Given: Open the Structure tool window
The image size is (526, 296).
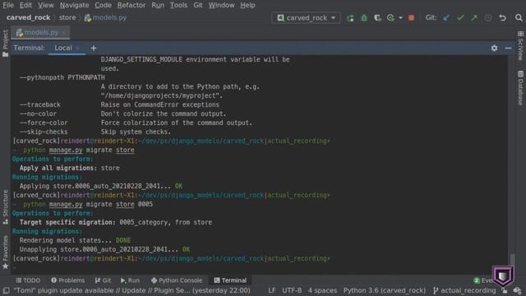Looking at the screenshot, I should click(6, 207).
